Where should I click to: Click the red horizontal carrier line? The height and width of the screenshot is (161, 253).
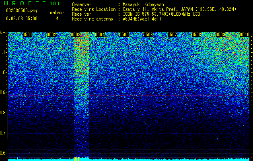[x=129, y=95]
